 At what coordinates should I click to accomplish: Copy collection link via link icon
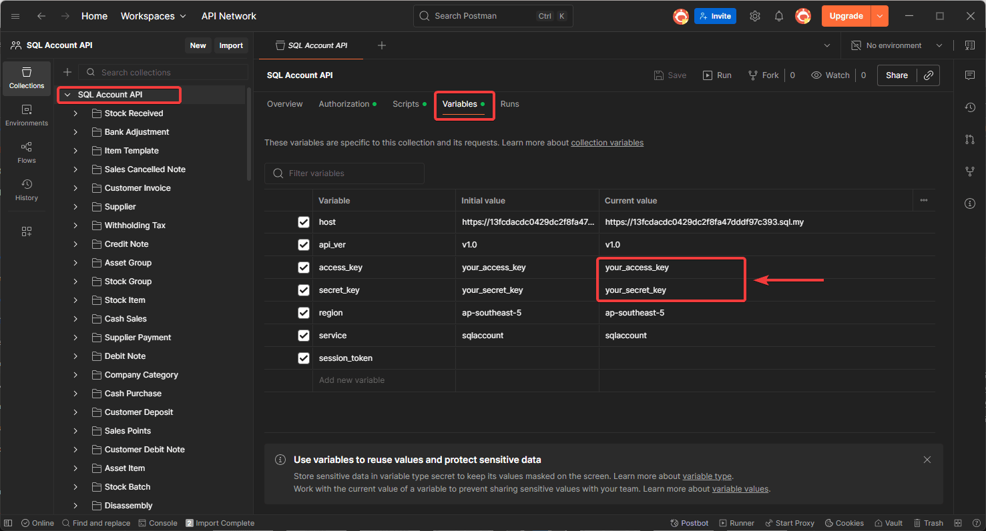(x=928, y=75)
